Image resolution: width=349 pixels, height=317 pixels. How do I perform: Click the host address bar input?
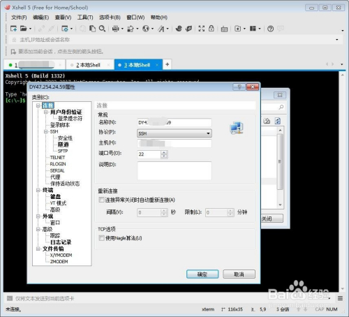click(173, 40)
